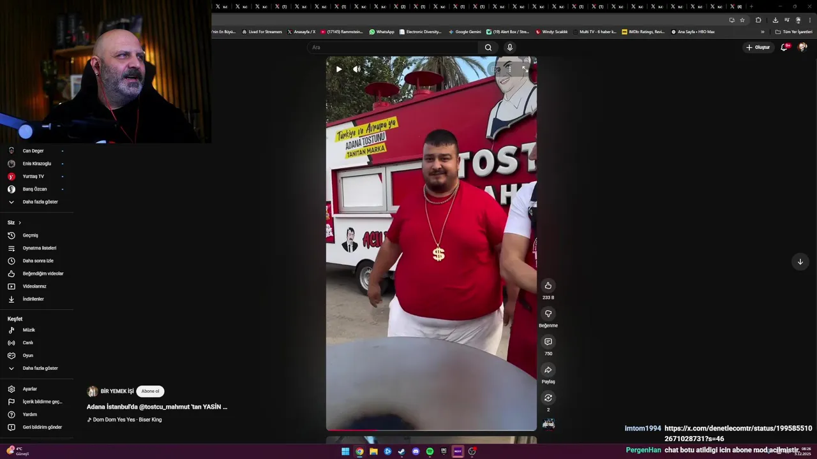Open Müzik in Keşfet section
Screen dimensions: 817x459
29,330
